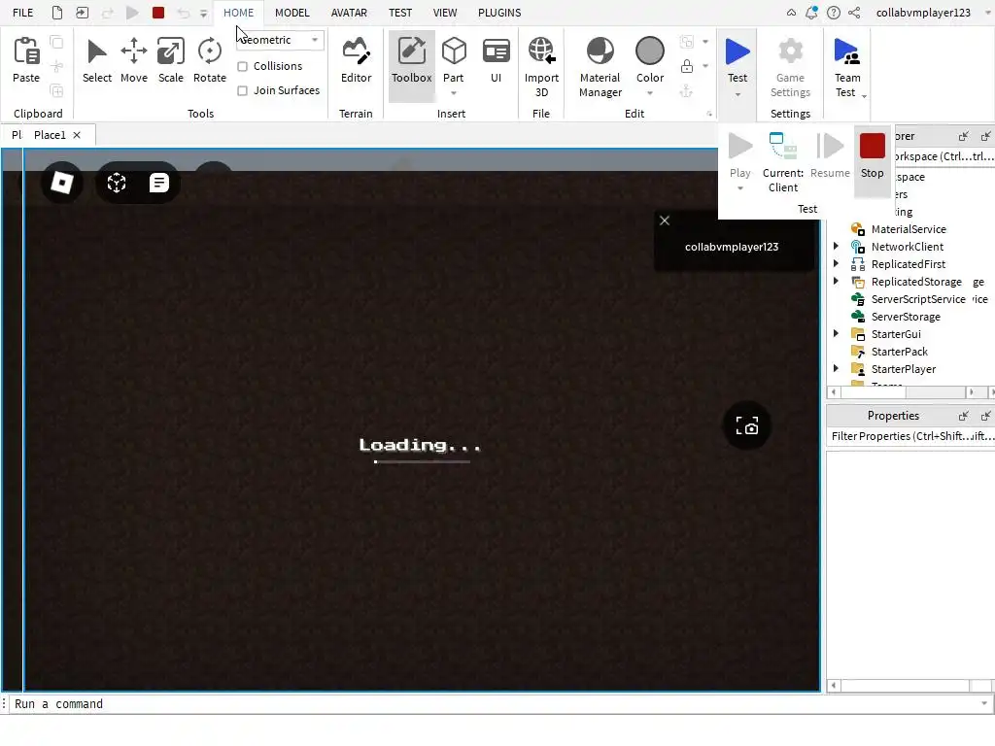The width and height of the screenshot is (995, 746).
Task: Click the help question mark icon
Action: (833, 13)
